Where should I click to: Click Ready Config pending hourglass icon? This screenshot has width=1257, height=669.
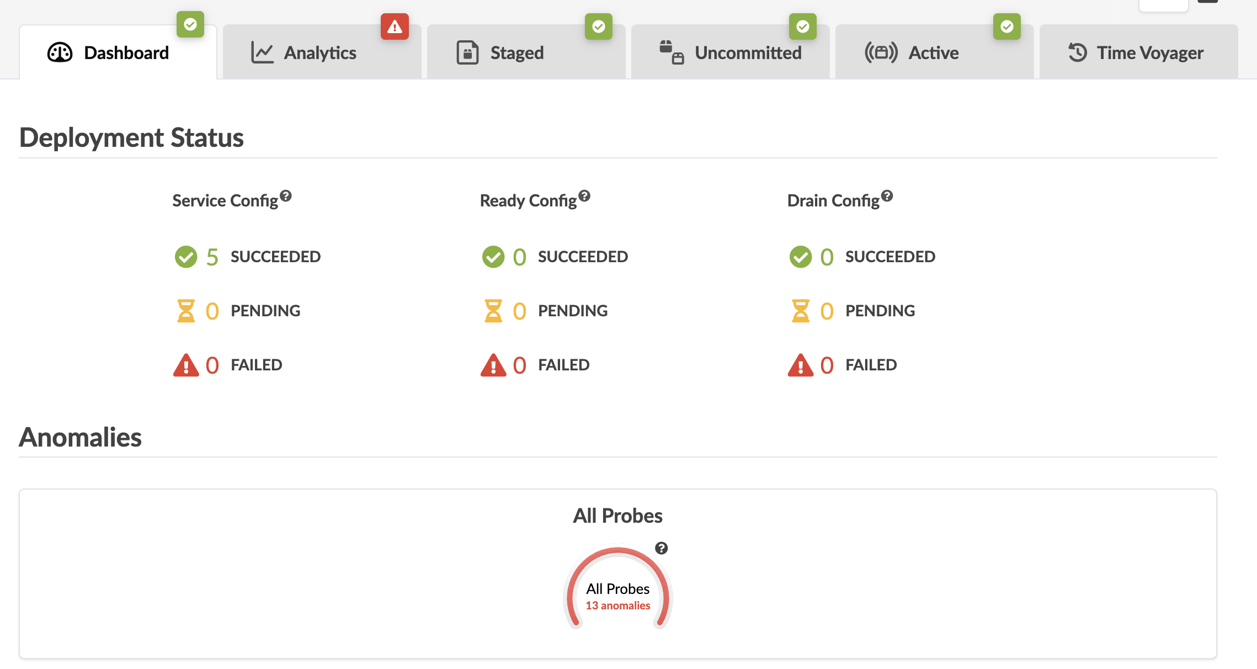[x=493, y=311]
